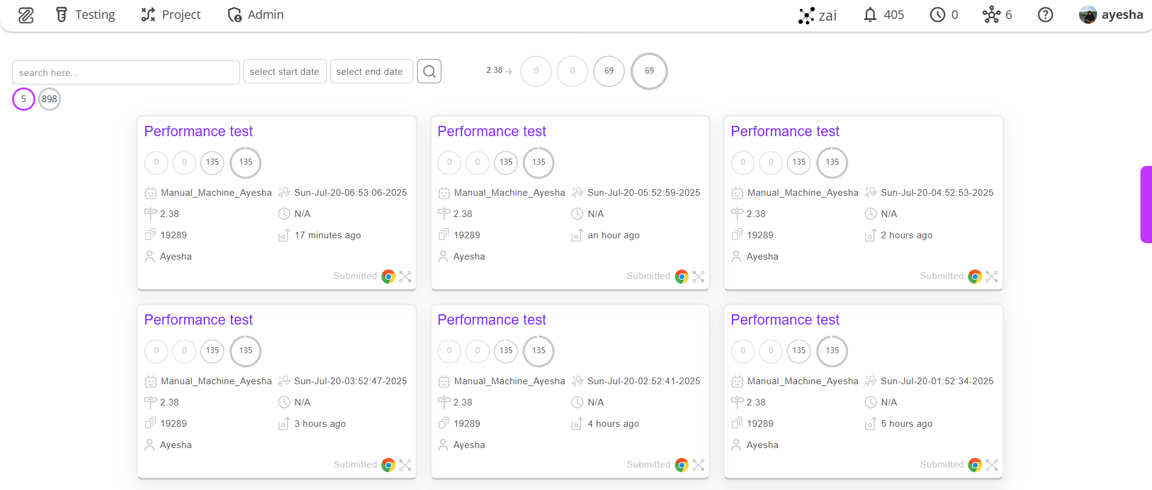The height and width of the screenshot is (490, 1152).
Task: Open the Admin menu
Action: coord(256,15)
